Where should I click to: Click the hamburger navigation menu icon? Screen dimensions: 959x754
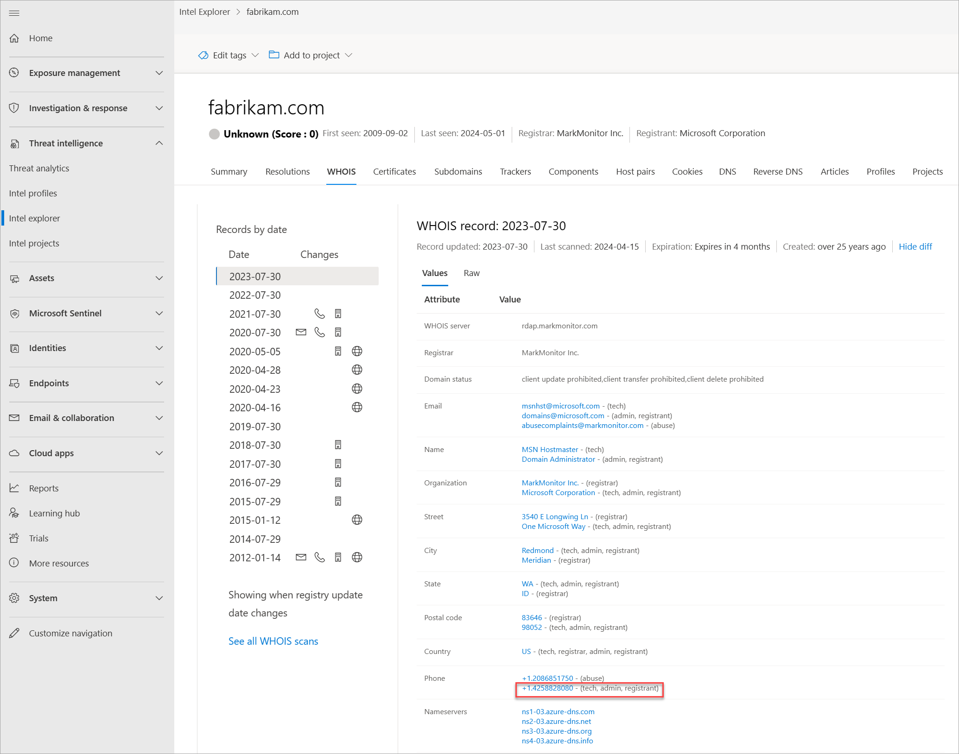click(x=14, y=13)
